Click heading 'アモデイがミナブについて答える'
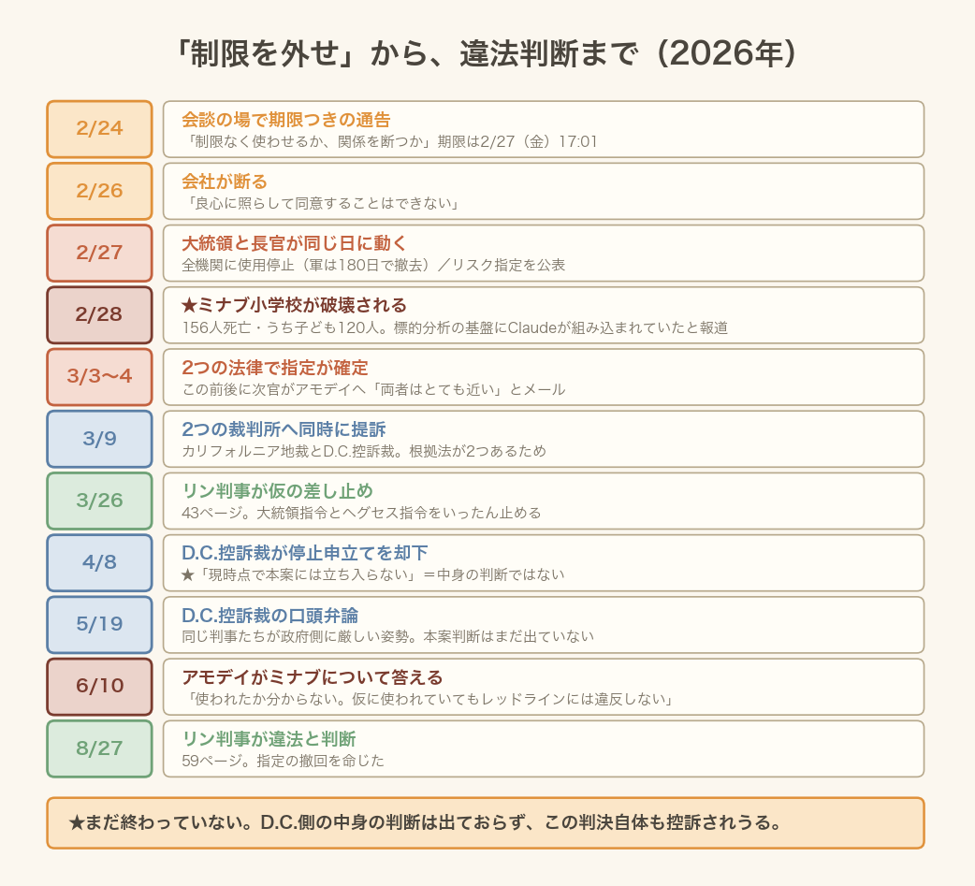Screen dimensions: 975x886 313,677
